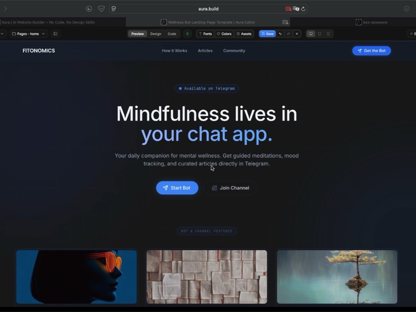Select tablet viewport icon
This screenshot has width=416, height=312.
pyautogui.click(x=319, y=34)
